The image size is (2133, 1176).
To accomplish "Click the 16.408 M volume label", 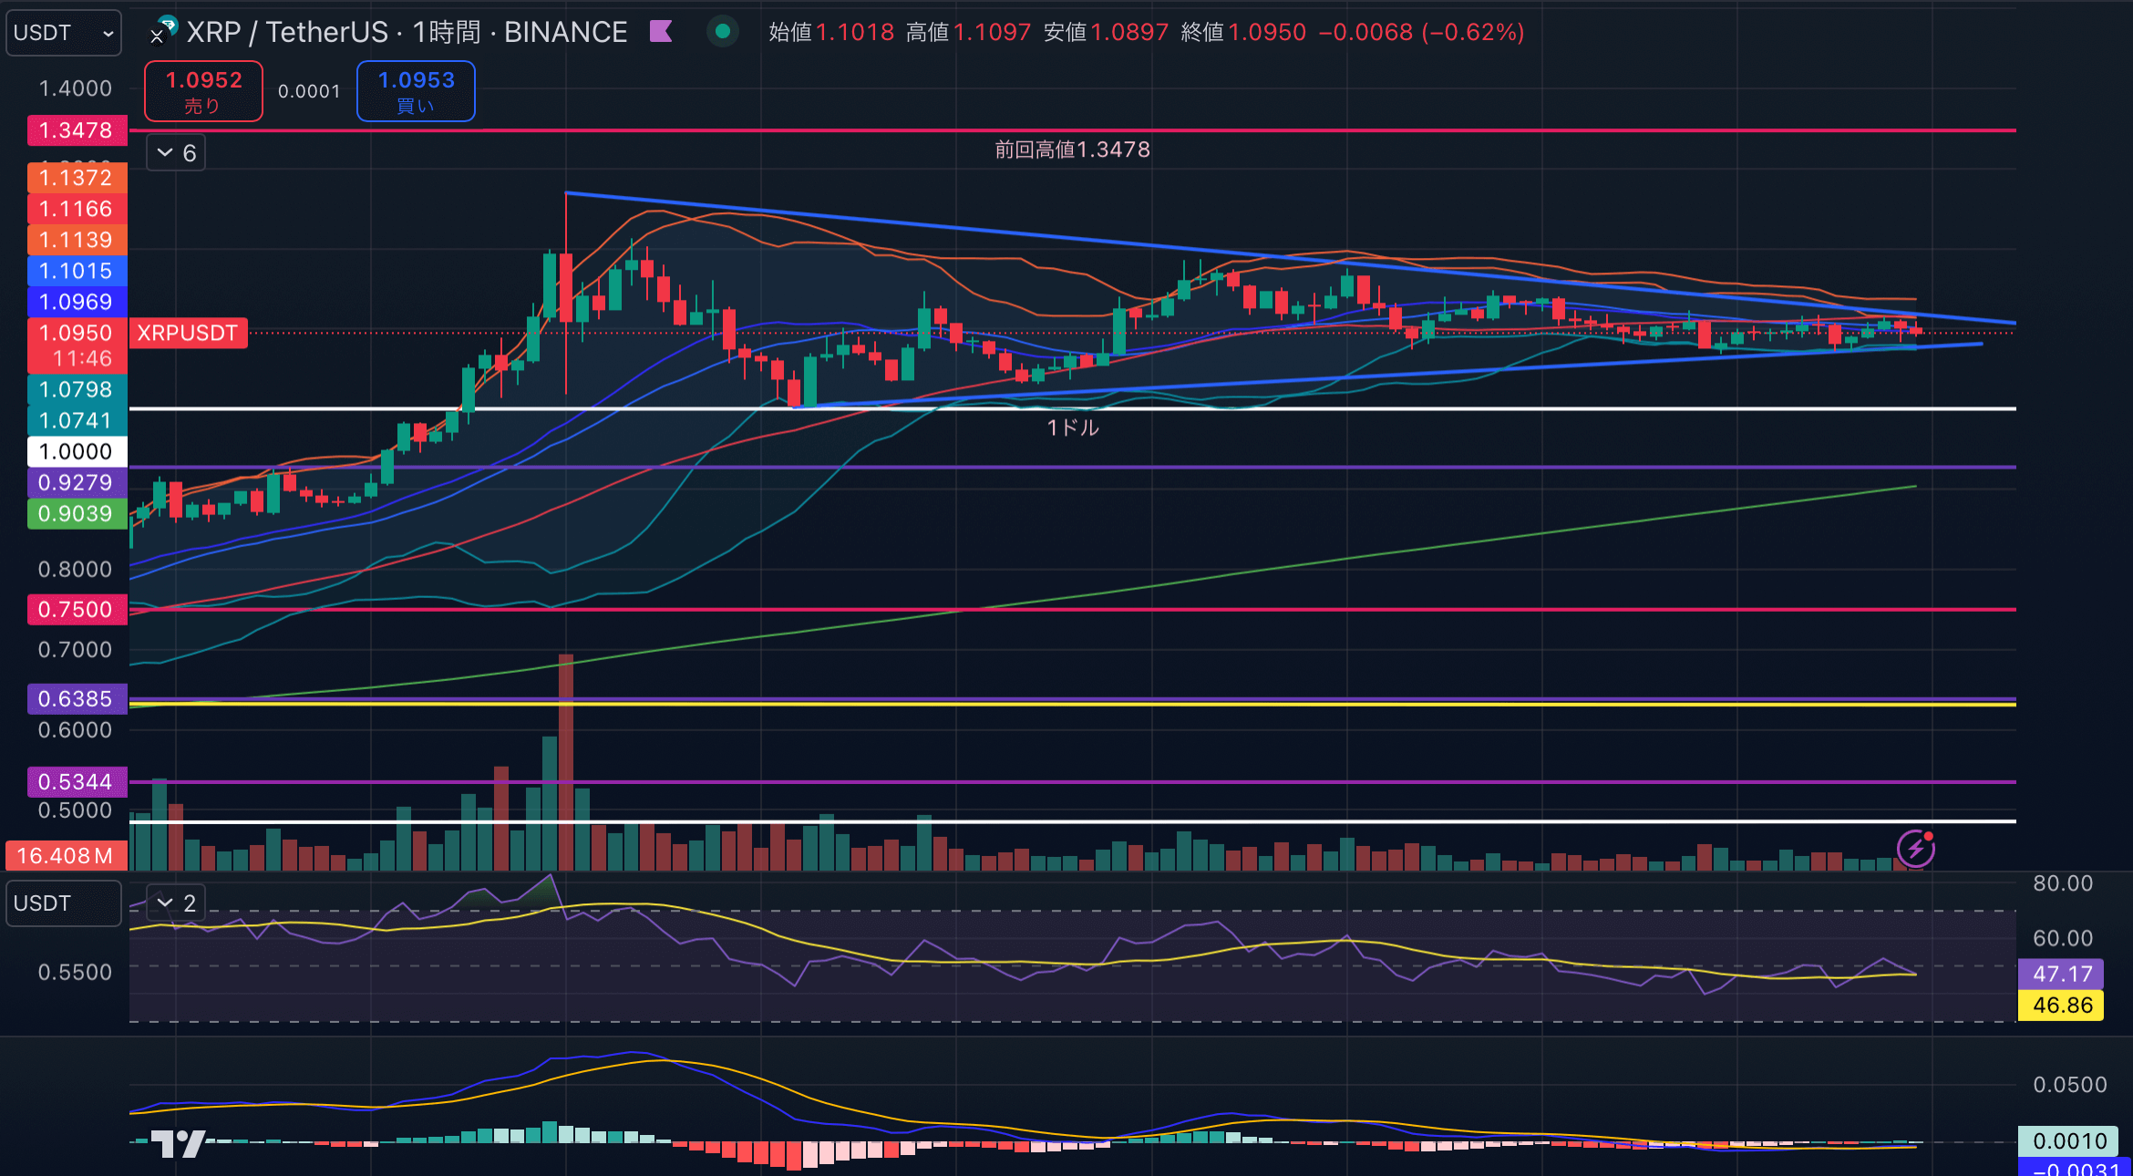I will (x=66, y=855).
